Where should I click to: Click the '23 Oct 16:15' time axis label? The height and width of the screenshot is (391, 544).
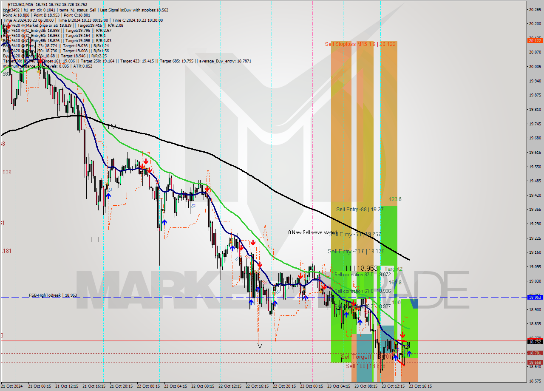click(420, 386)
